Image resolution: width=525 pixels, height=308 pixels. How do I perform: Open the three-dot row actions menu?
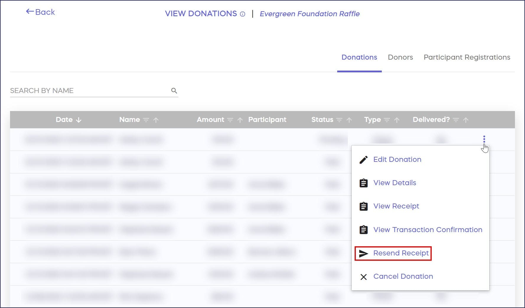click(484, 139)
